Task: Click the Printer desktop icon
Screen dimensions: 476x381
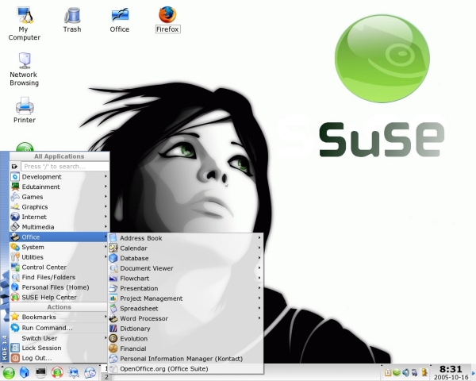Action: 24,106
